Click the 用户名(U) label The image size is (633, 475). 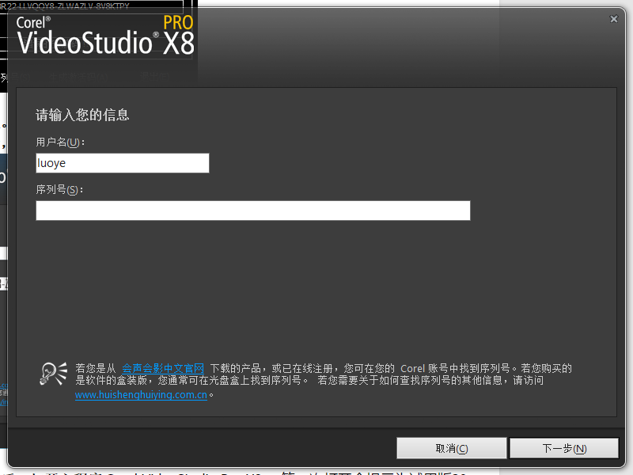coord(59,142)
